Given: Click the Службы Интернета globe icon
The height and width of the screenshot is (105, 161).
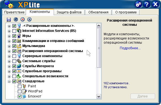Looking at the screenshot, I should coord(19,66).
